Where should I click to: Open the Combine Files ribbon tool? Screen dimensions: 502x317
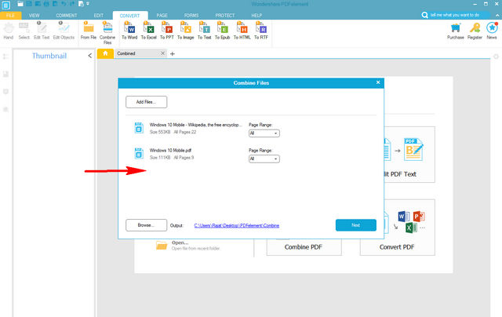107,33
